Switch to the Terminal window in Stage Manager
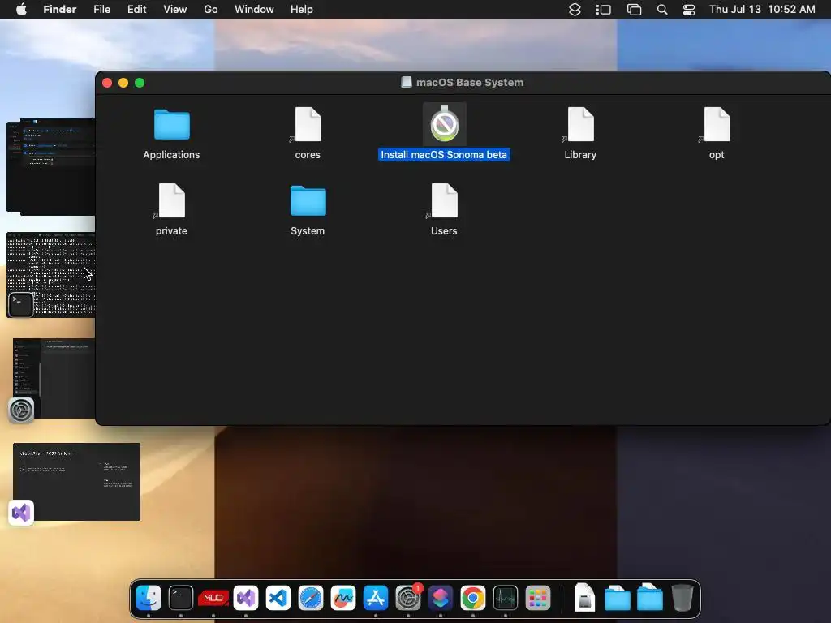Viewport: 831px width, 623px height. point(51,275)
